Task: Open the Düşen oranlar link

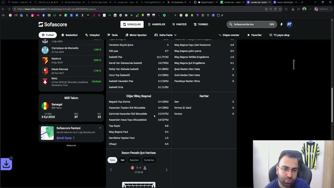Action: pyautogui.click(x=229, y=35)
